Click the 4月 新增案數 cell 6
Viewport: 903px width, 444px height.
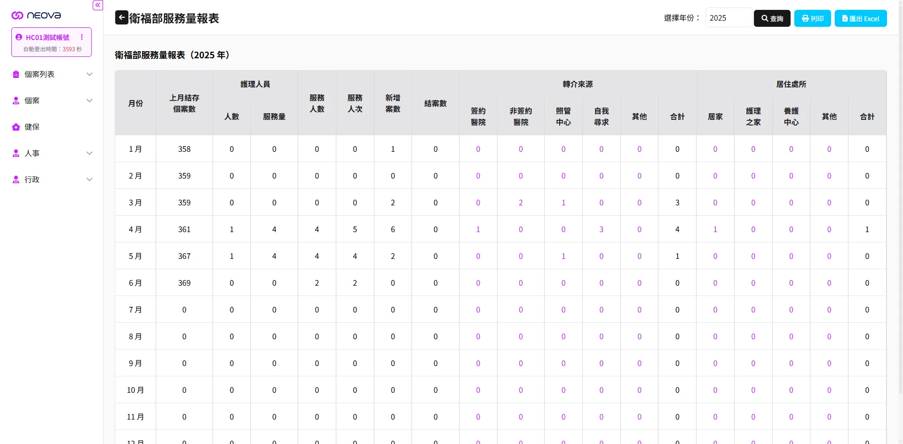[x=393, y=229]
